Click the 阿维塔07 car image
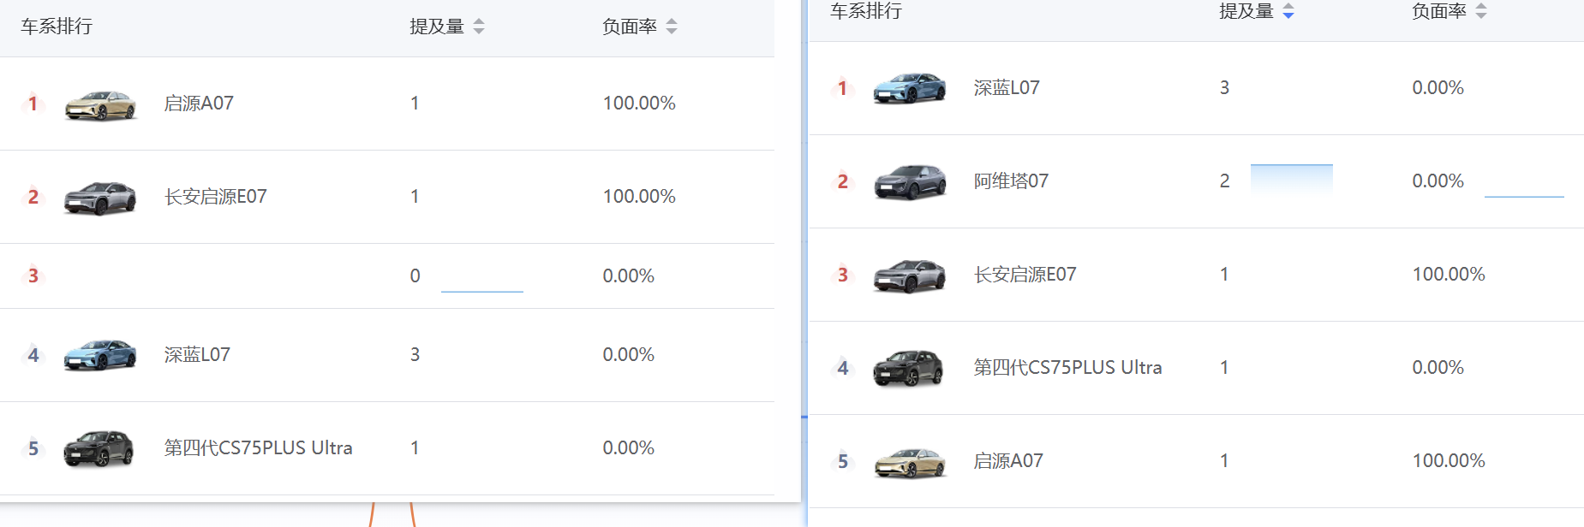This screenshot has width=1584, height=527. click(x=910, y=182)
